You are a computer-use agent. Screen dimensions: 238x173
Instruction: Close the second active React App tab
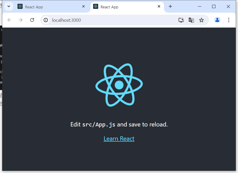click(x=159, y=6)
